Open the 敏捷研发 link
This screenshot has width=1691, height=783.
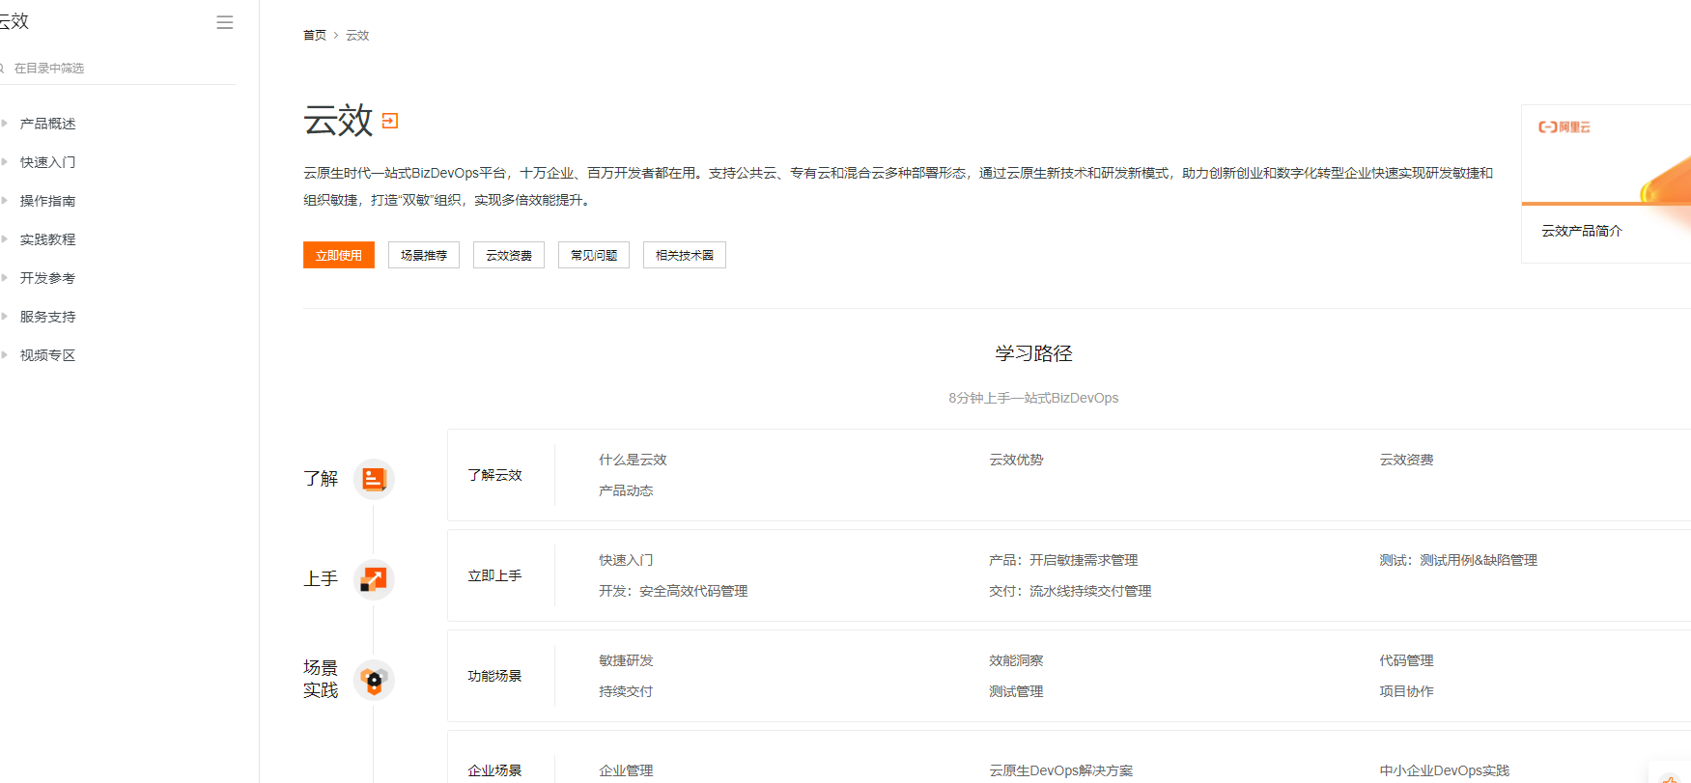click(x=626, y=660)
